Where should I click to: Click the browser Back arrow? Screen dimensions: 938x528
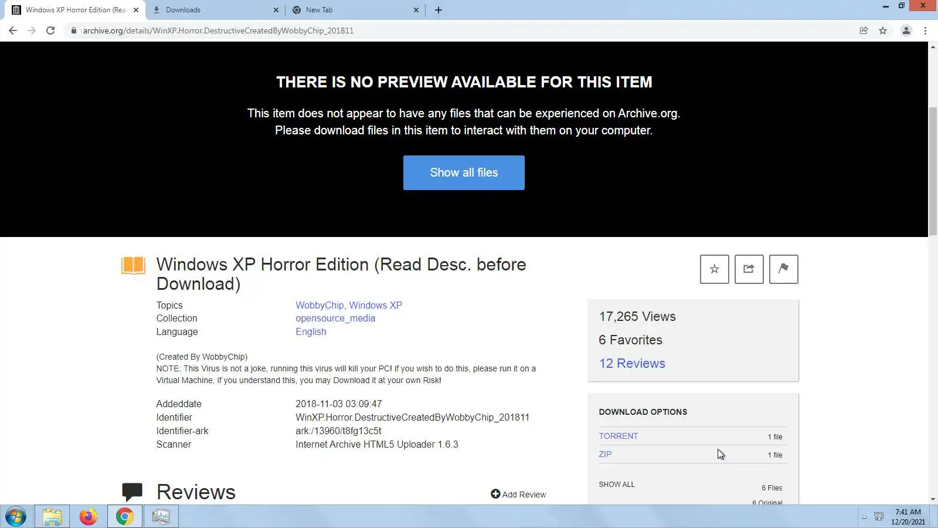(x=13, y=31)
